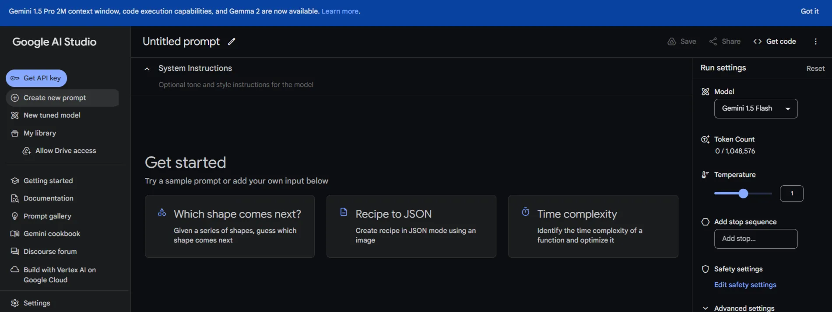Dismiss banner with Got it
Image resolution: width=832 pixels, height=312 pixels.
click(x=809, y=11)
